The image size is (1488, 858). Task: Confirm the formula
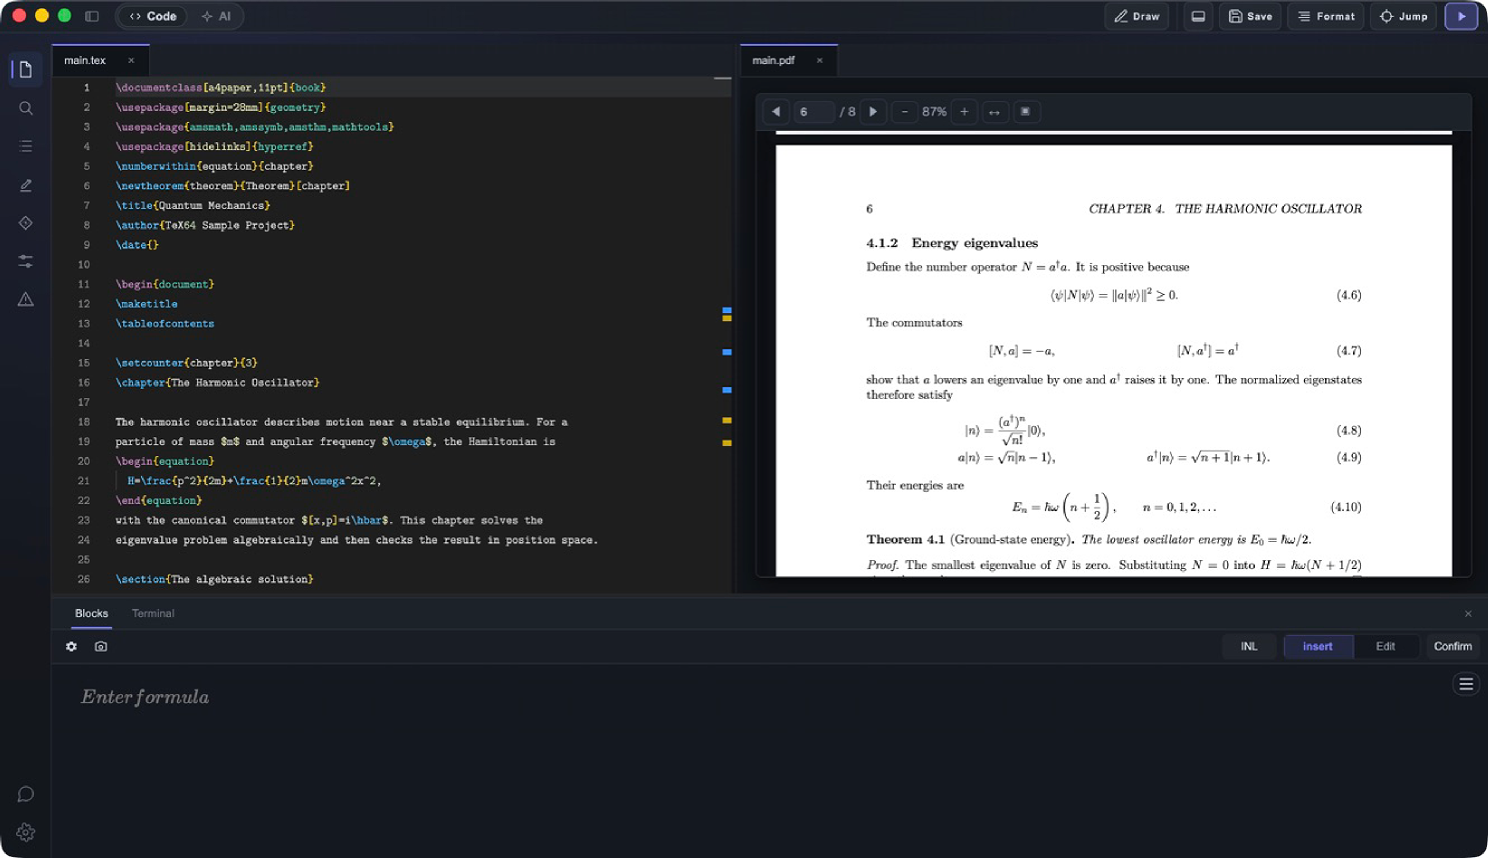(x=1453, y=646)
